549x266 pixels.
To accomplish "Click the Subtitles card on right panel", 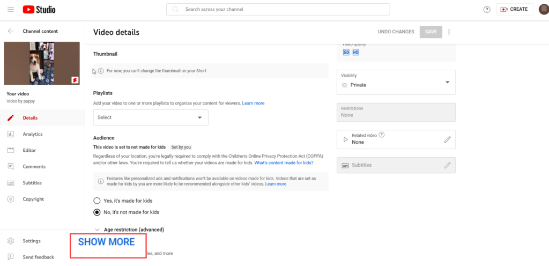I will point(396,165).
